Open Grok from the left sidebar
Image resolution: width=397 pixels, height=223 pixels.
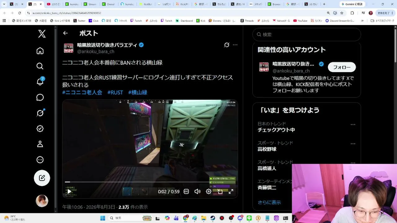[x=40, y=113]
